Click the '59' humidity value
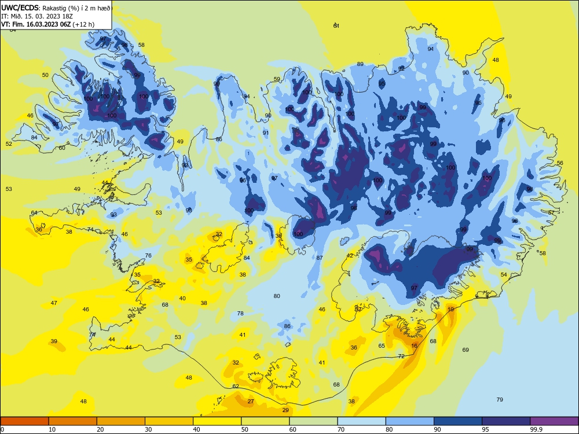This screenshot has height=434, width=579. click(277, 79)
